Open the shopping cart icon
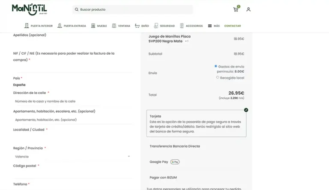This screenshot has width=329, height=190. click(236, 9)
